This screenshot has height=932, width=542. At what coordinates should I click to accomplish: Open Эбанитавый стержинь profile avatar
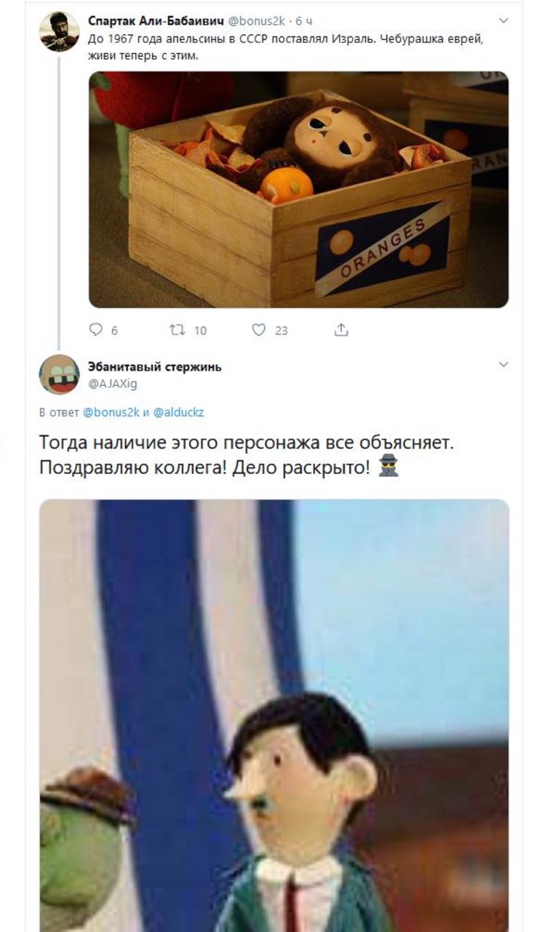(x=60, y=374)
